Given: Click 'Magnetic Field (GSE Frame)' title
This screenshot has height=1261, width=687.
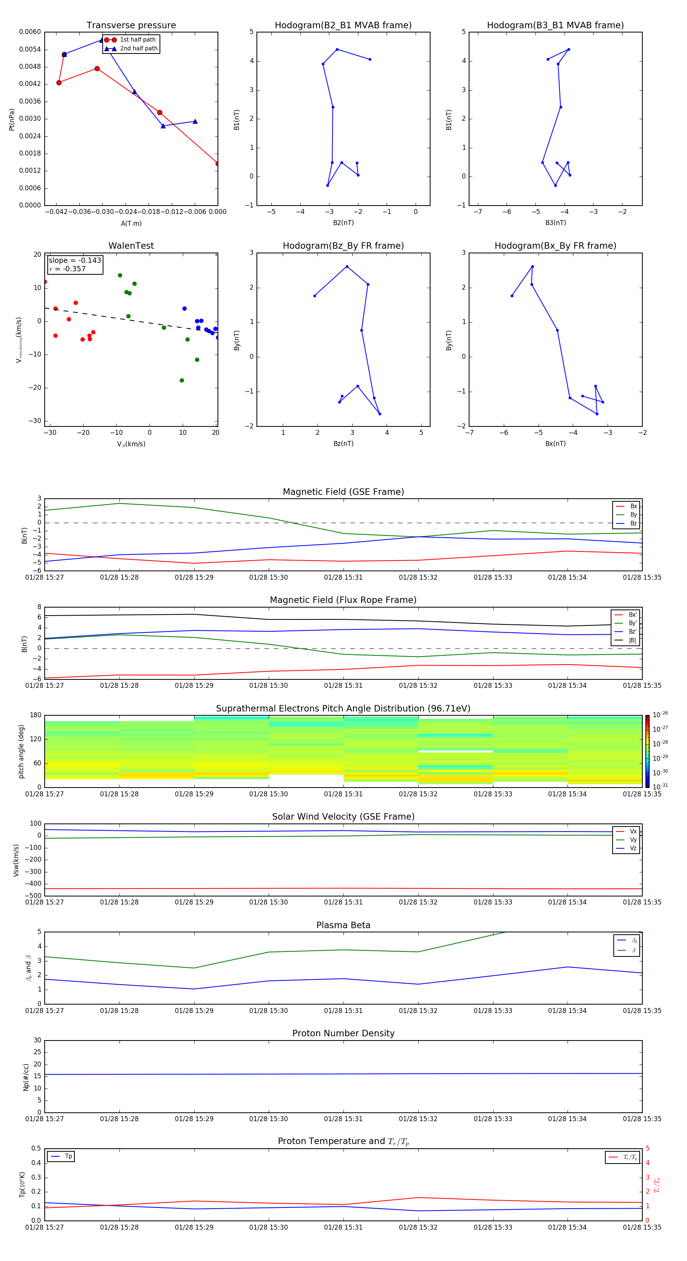Looking at the screenshot, I should [343, 492].
